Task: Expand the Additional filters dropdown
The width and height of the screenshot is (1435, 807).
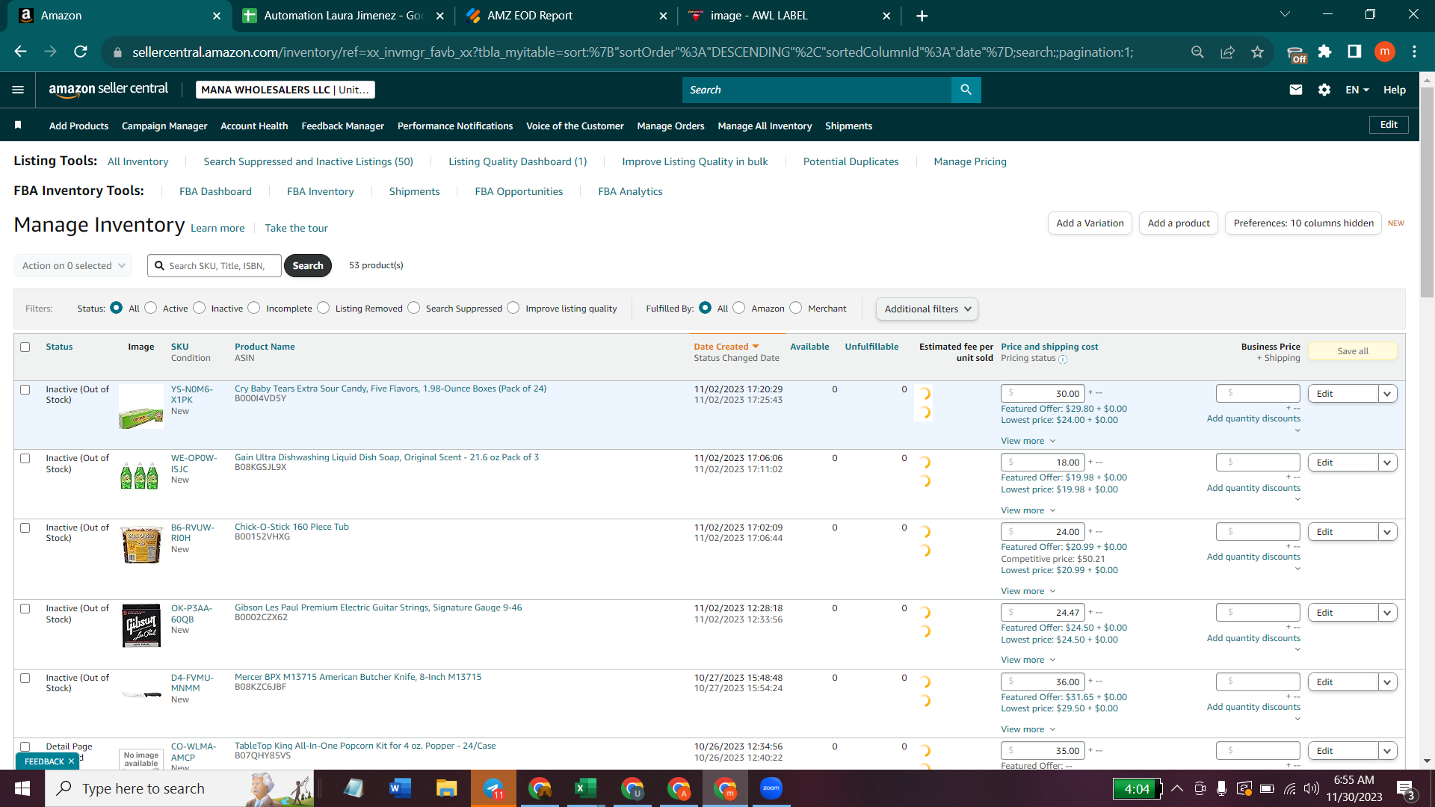Action: 927,309
